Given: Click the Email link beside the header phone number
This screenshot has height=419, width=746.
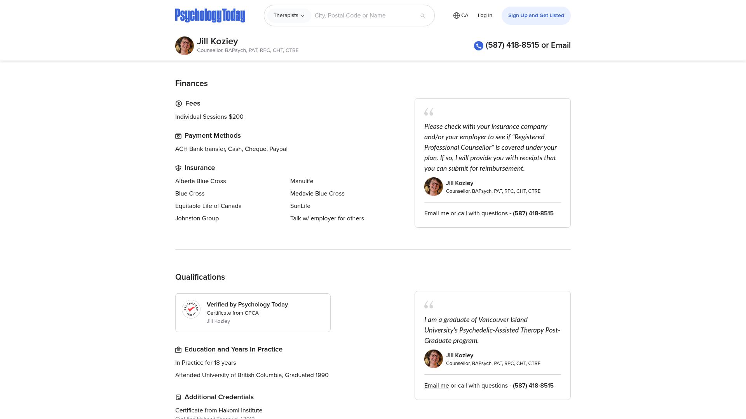Looking at the screenshot, I should pyautogui.click(x=561, y=45).
